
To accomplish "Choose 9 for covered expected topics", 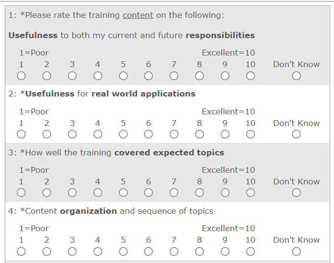I will (225, 193).
